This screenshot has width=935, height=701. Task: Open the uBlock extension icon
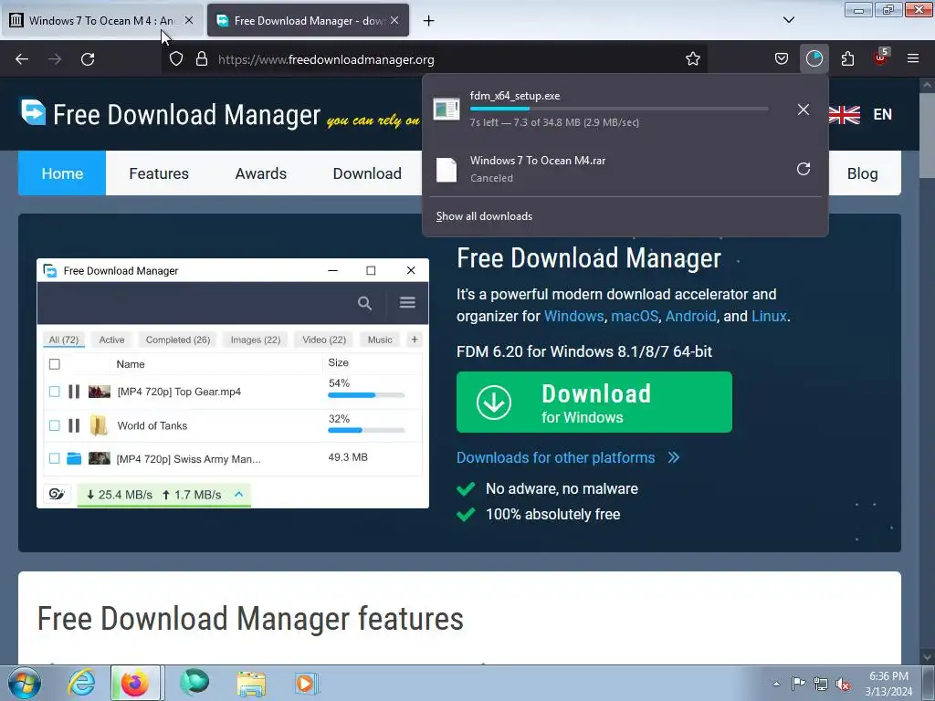881,58
